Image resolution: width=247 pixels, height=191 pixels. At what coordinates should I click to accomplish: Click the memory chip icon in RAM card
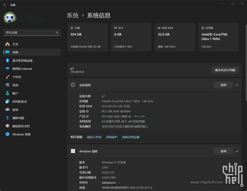pyautogui.click(x=159, y=28)
